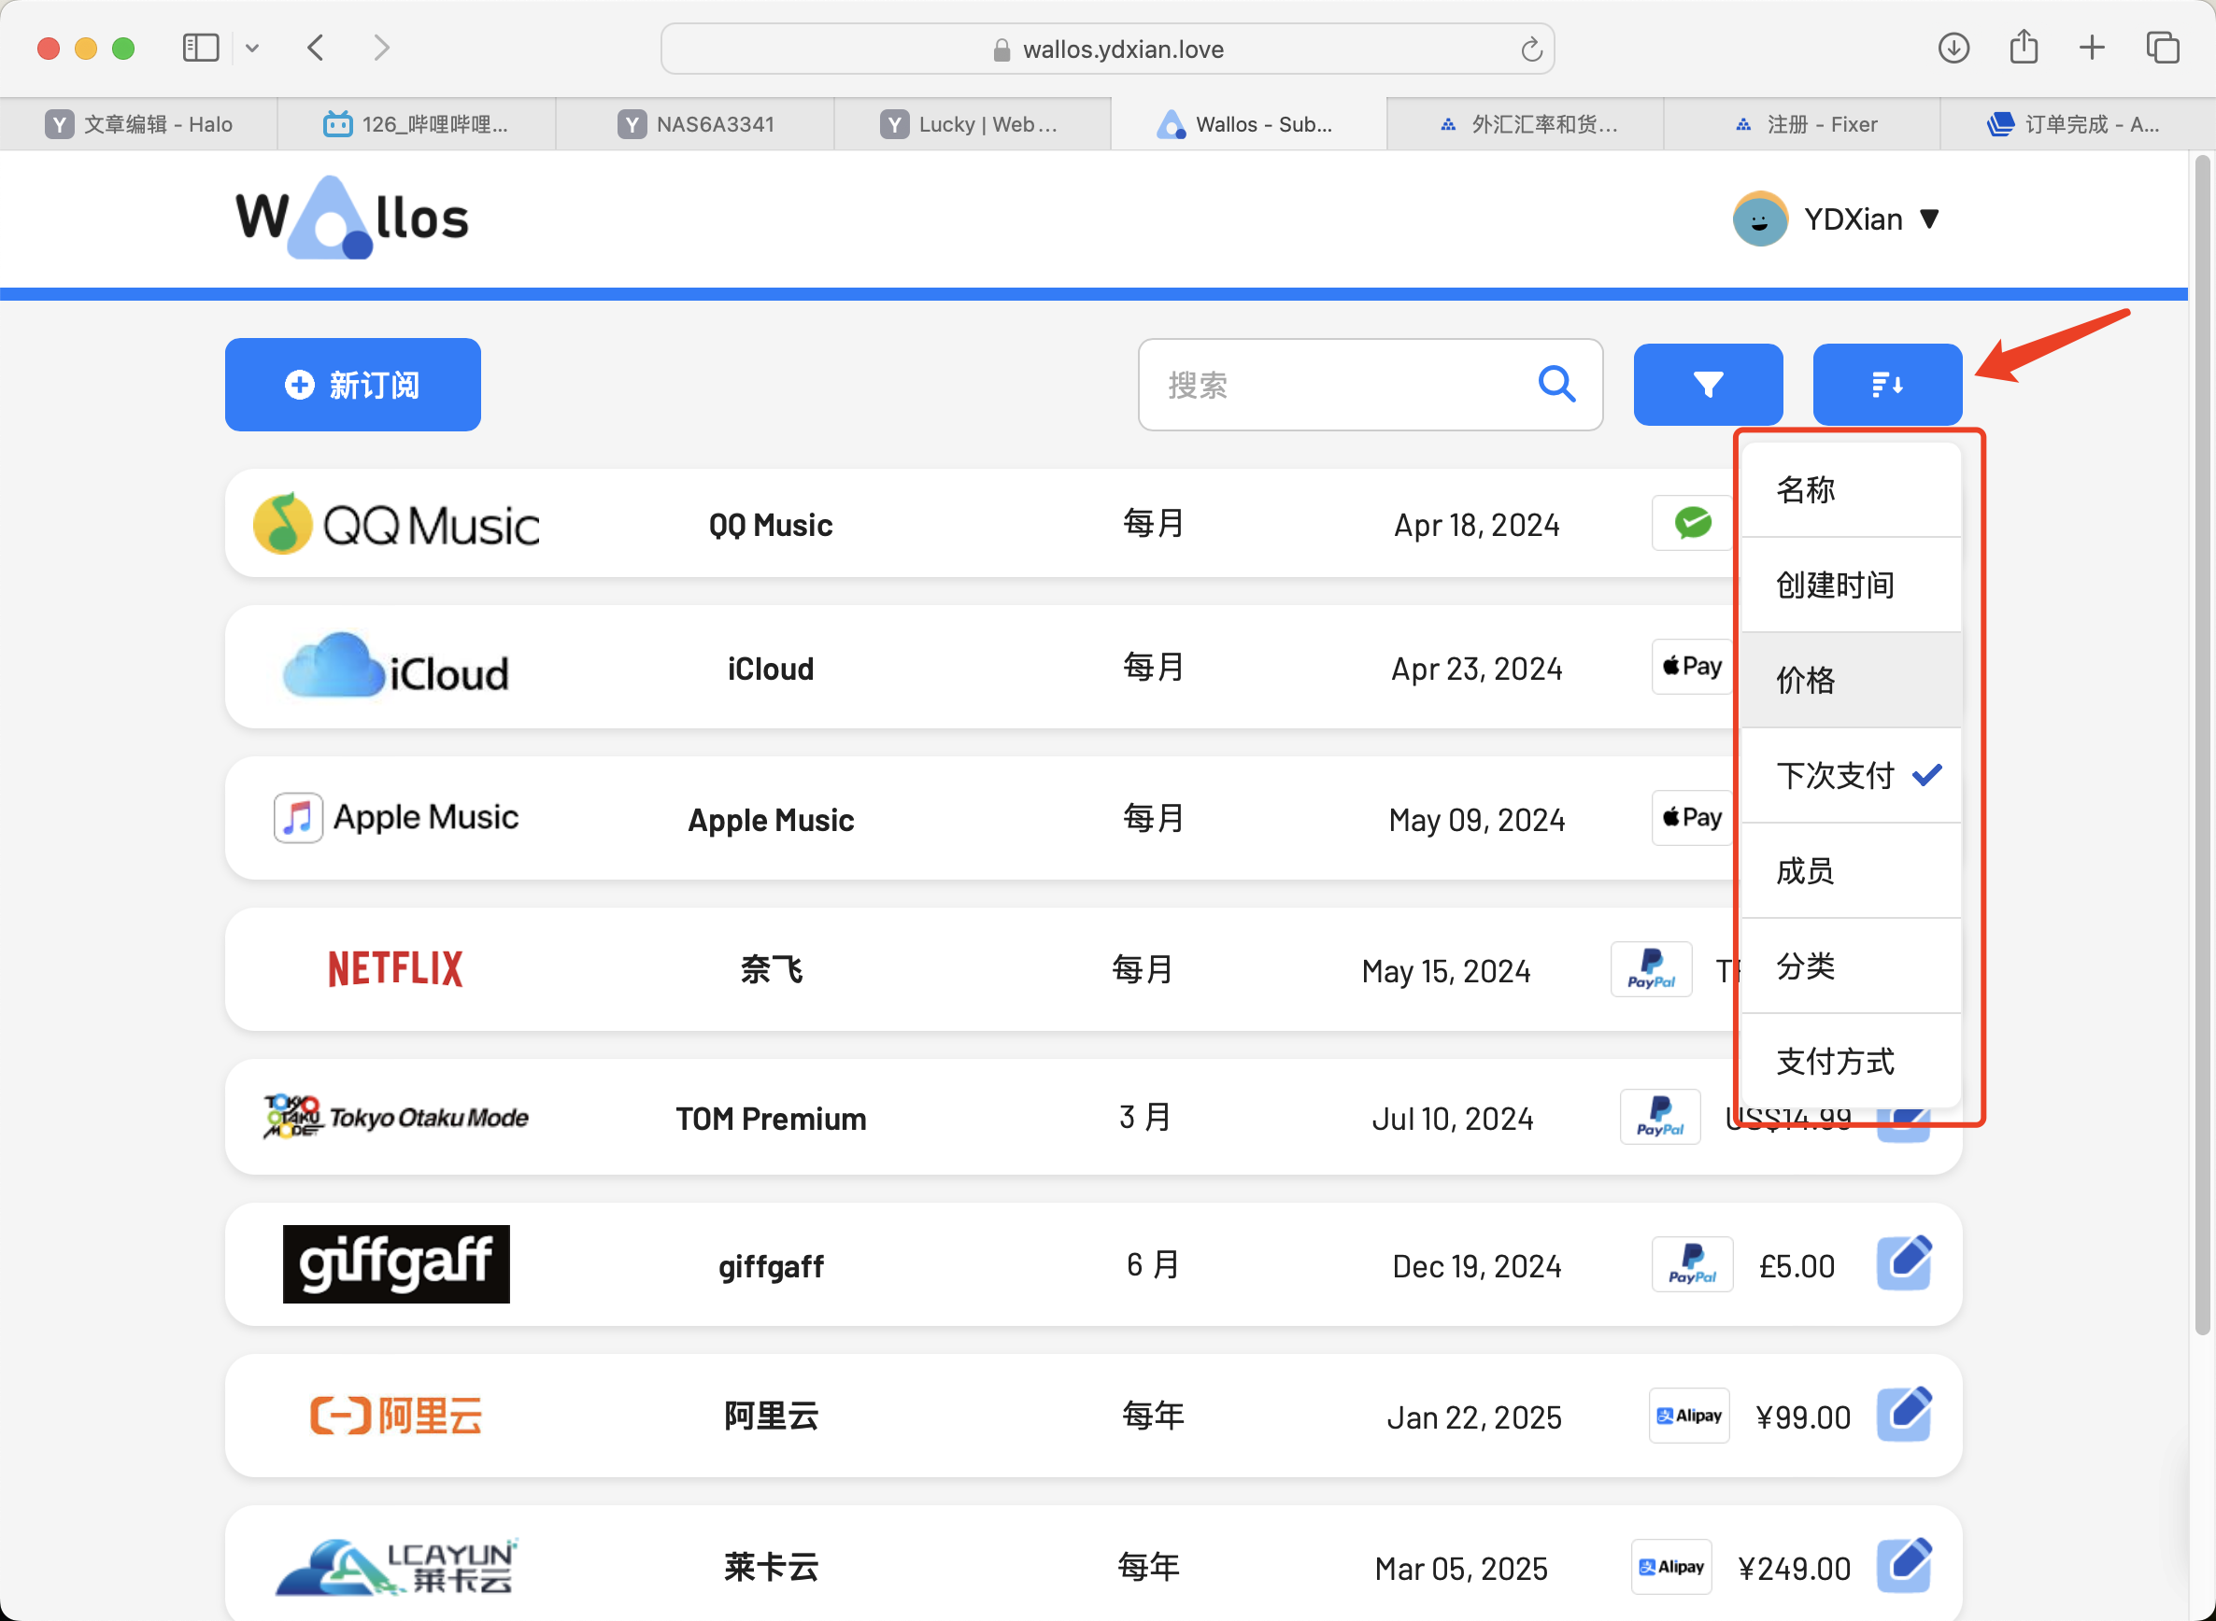2216x1621 pixels.
Task: Click the 新订阅 button
Action: pos(352,385)
